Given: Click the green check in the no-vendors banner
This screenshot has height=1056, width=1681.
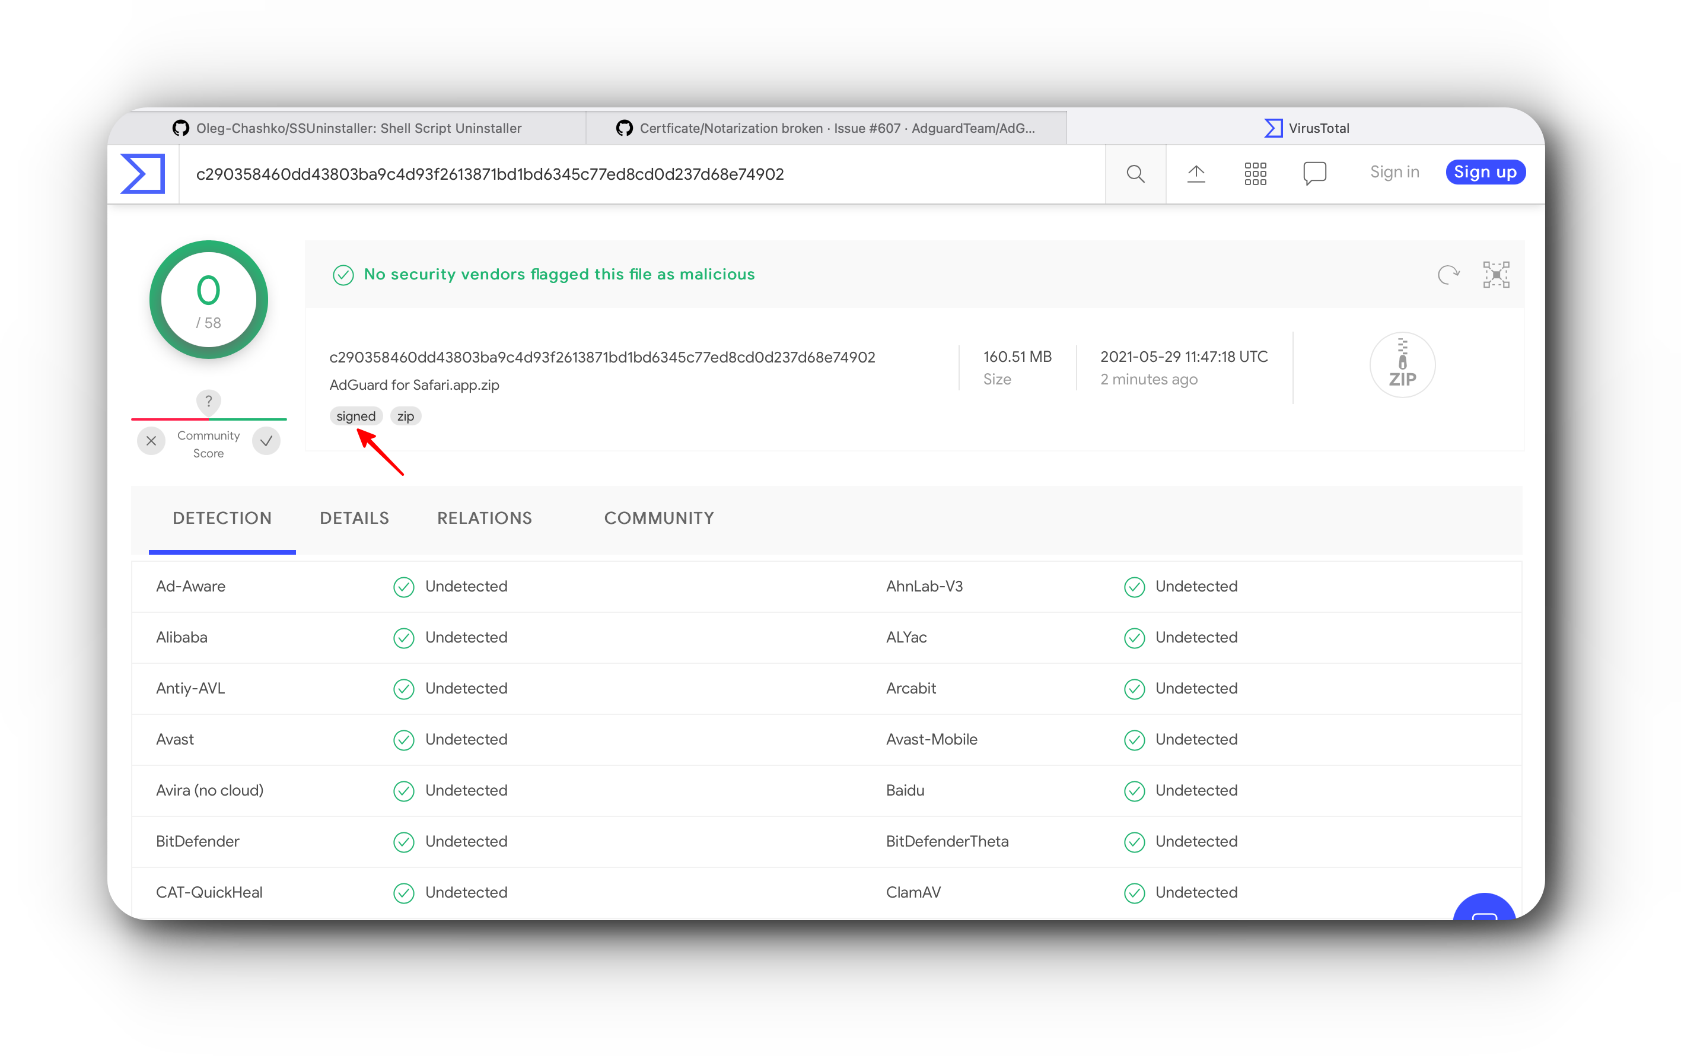Looking at the screenshot, I should coord(343,275).
